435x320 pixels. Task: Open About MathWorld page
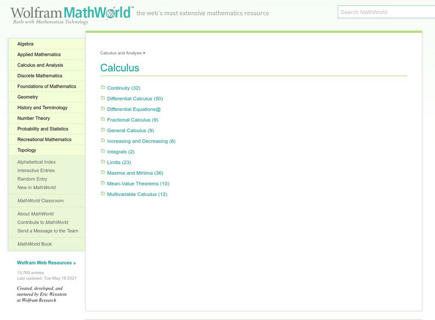coord(35,214)
